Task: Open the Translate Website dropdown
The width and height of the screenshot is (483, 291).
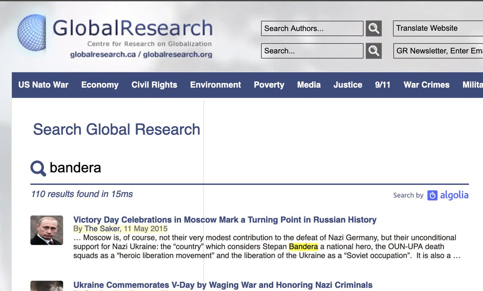Action: pos(438,29)
